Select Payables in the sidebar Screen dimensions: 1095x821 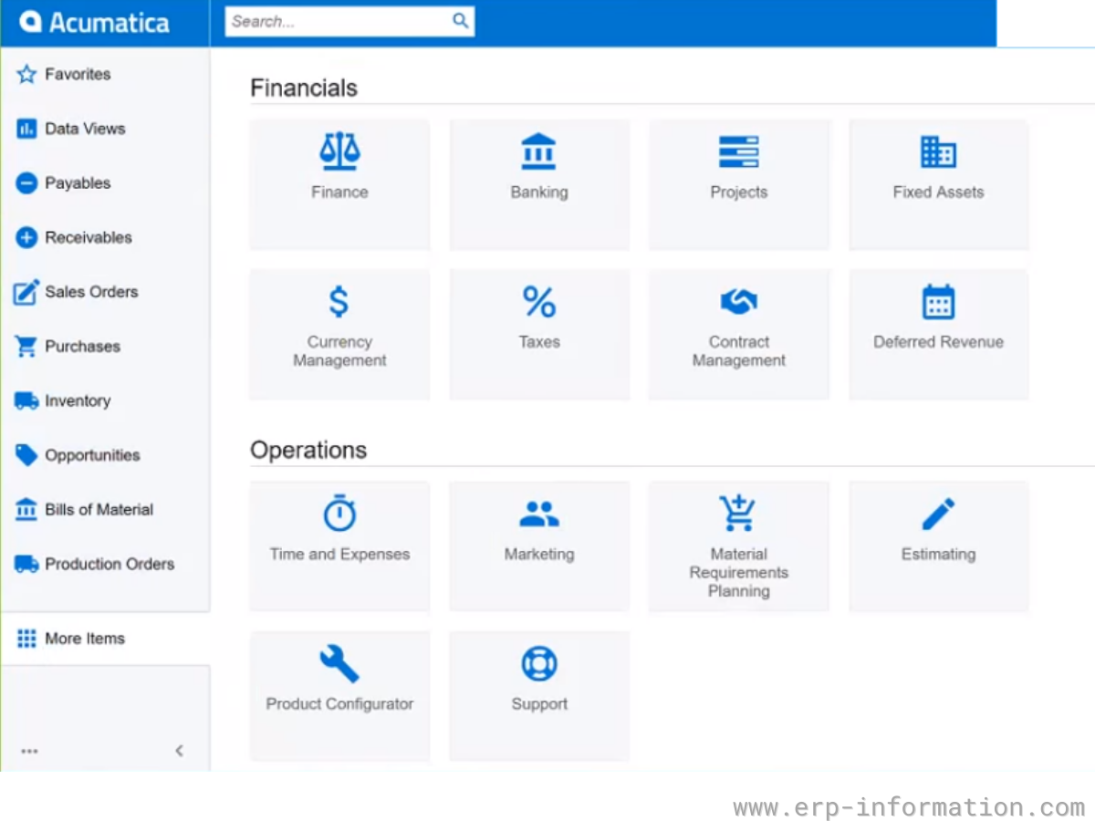[x=78, y=183]
